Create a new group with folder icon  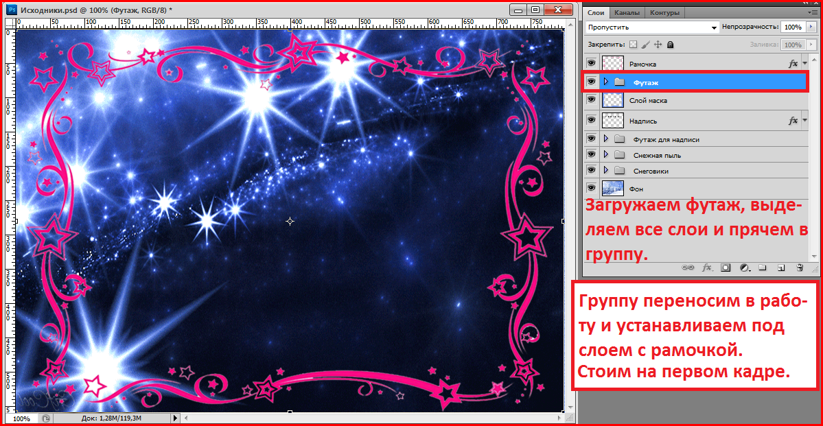pyautogui.click(x=763, y=267)
